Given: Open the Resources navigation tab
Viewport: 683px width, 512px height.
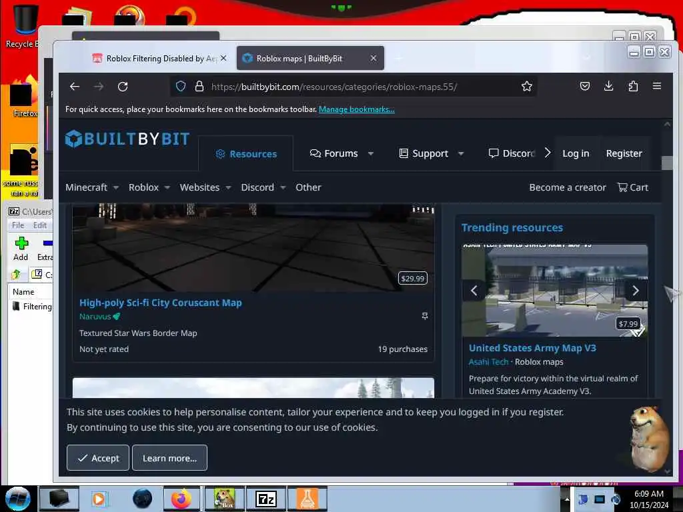Looking at the screenshot, I should 246,154.
